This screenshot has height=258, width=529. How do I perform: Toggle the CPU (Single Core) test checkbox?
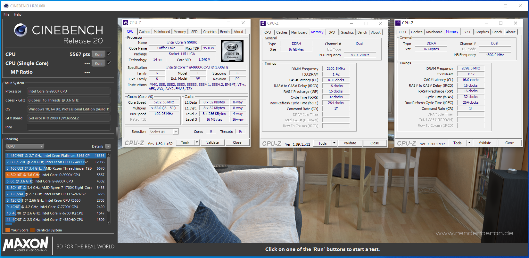click(109, 63)
